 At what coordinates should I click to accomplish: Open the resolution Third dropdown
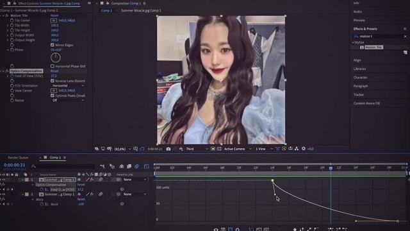coord(197,149)
